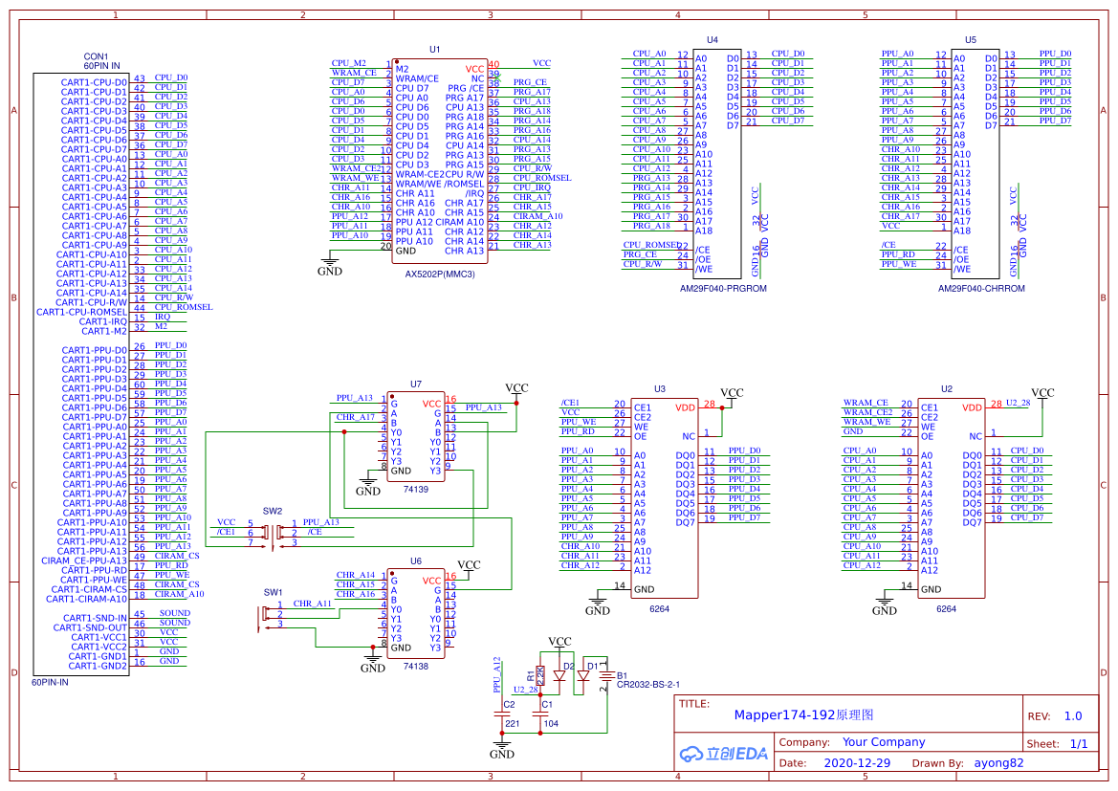Click the LCEDA logo in title block
This screenshot has height=791, width=1118.
point(724,753)
